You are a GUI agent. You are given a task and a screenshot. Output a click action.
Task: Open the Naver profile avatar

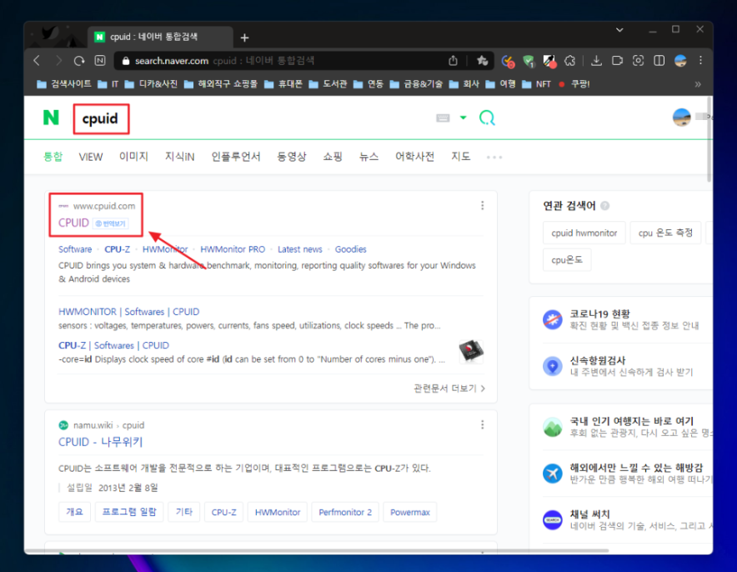(681, 117)
